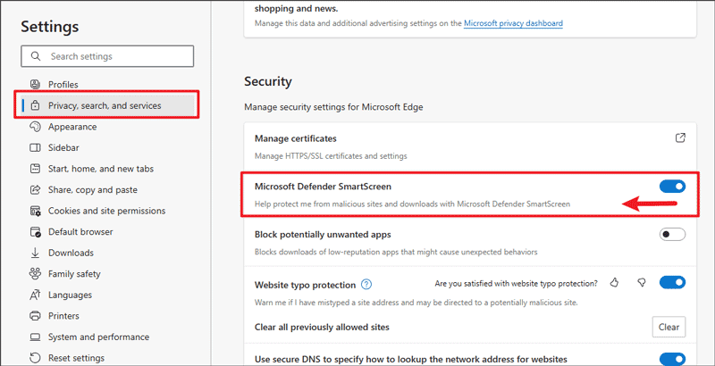Image resolution: width=715 pixels, height=366 pixels.
Task: Give thumbs up for website typo protection
Action: (x=614, y=283)
